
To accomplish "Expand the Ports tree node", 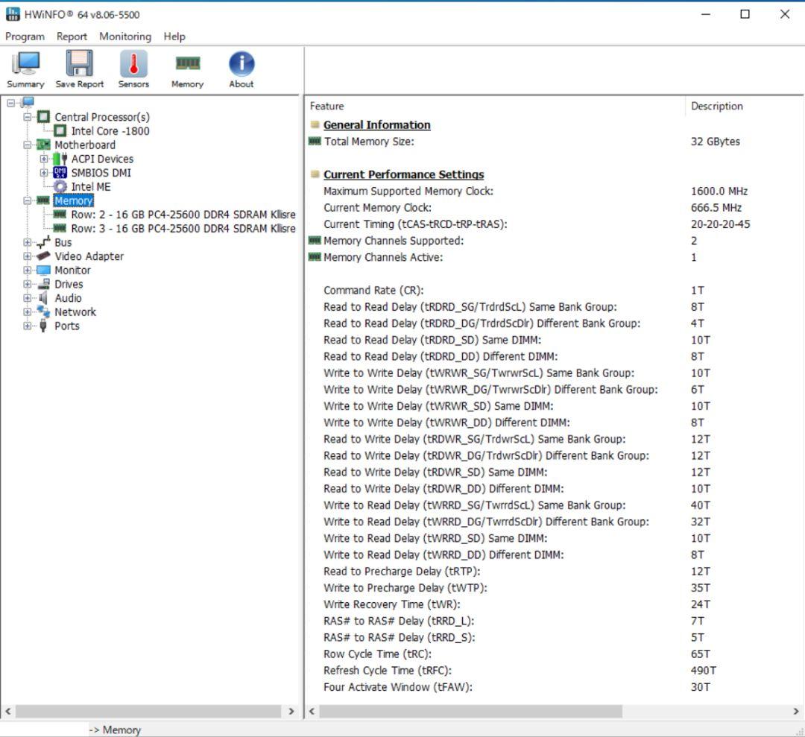I will click(x=28, y=326).
